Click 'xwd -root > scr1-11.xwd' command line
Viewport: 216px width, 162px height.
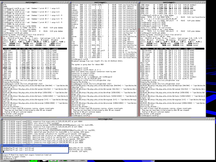click(24, 150)
